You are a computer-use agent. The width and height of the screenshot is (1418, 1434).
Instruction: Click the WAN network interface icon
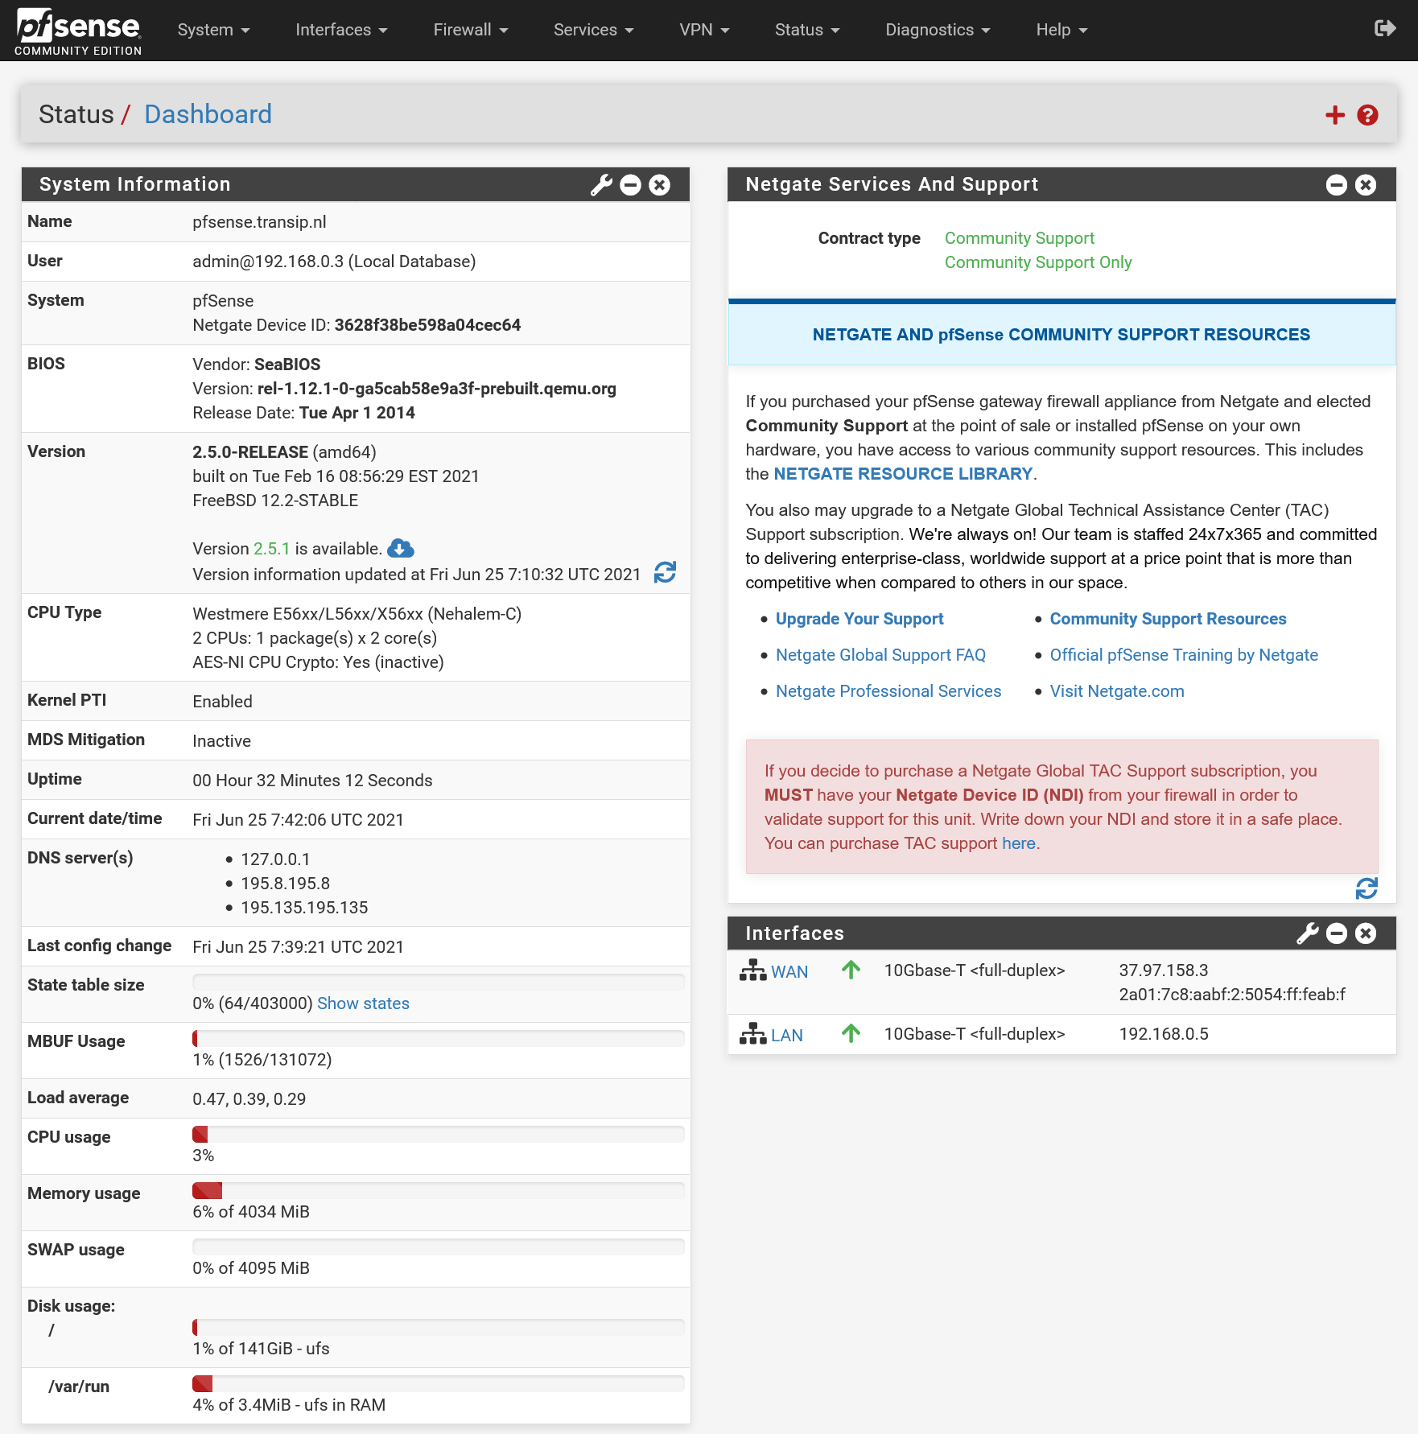753,970
